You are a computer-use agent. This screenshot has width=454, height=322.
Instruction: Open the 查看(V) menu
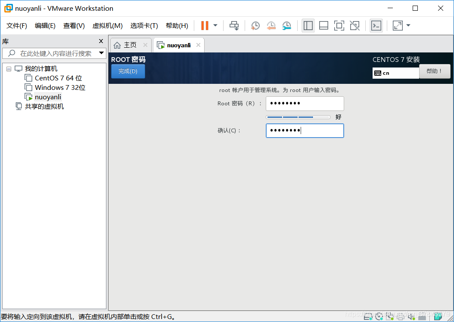pos(74,26)
